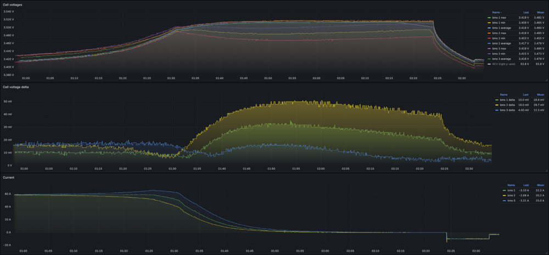The width and height of the screenshot is (549, 255).
Task: Sort Cell voltage delta legend by Name
Action: (503, 95)
